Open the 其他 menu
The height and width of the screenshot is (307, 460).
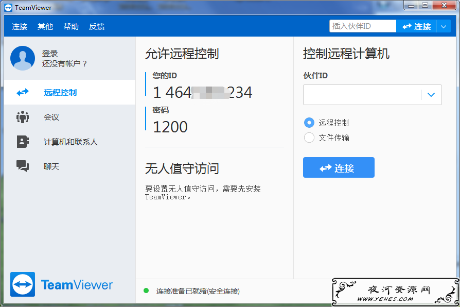point(45,26)
